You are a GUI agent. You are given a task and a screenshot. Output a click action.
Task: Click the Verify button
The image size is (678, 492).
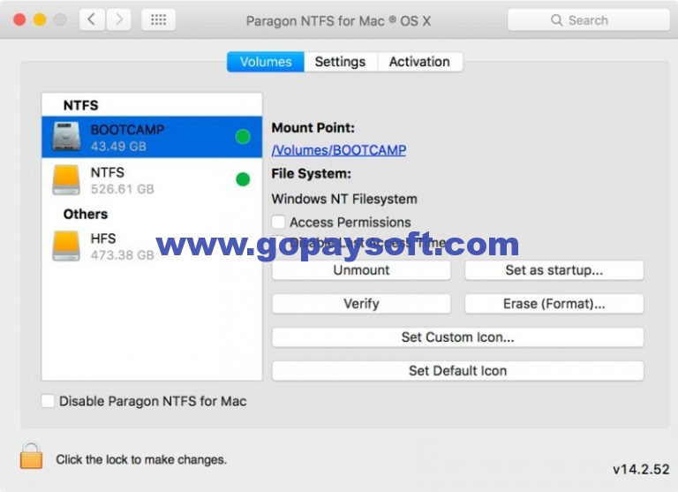pyautogui.click(x=361, y=304)
